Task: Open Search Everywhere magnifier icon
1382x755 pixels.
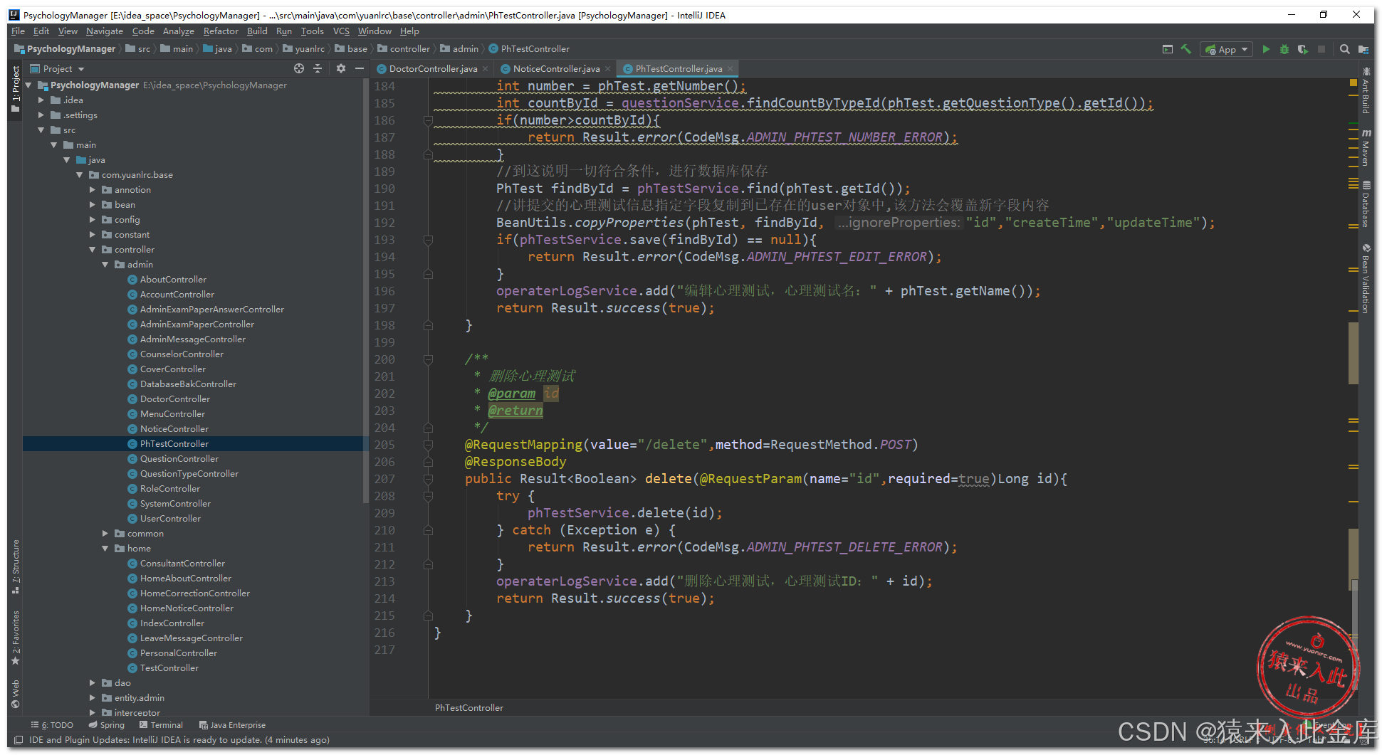Action: [1344, 49]
